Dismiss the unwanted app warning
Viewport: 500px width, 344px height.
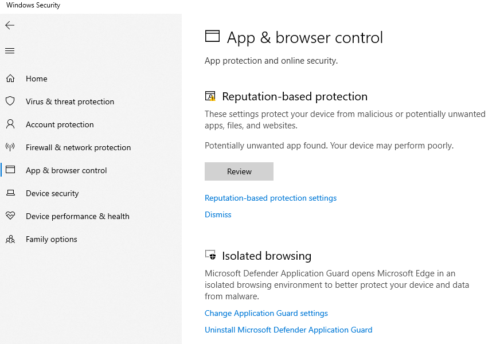pos(218,214)
